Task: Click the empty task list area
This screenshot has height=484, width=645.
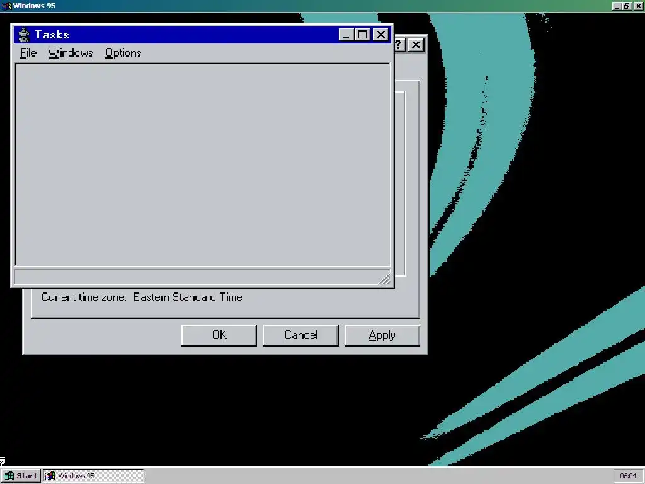Action: coord(203,164)
